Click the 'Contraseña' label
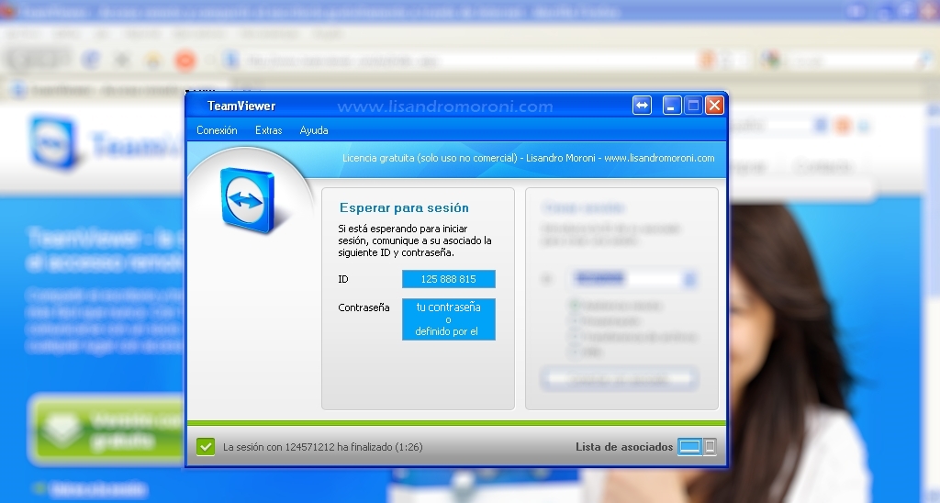Screen dimensions: 940x503 364,307
